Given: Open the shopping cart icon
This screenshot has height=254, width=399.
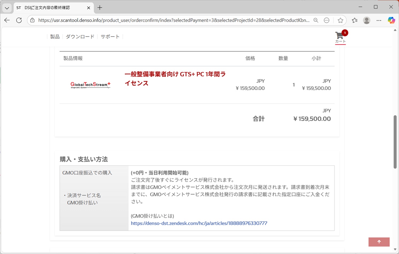Looking at the screenshot, I should [340, 37].
